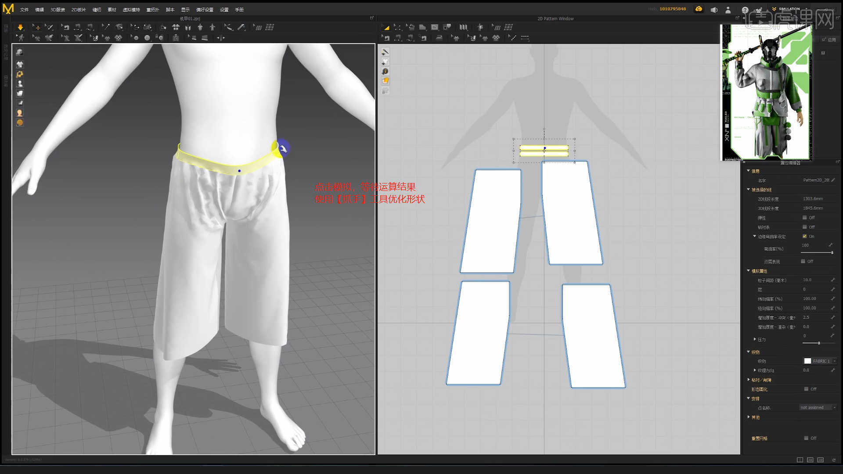843x474 pixels.
Task: Click the avatar display icon in 3D sidebar
Action: (x=20, y=83)
